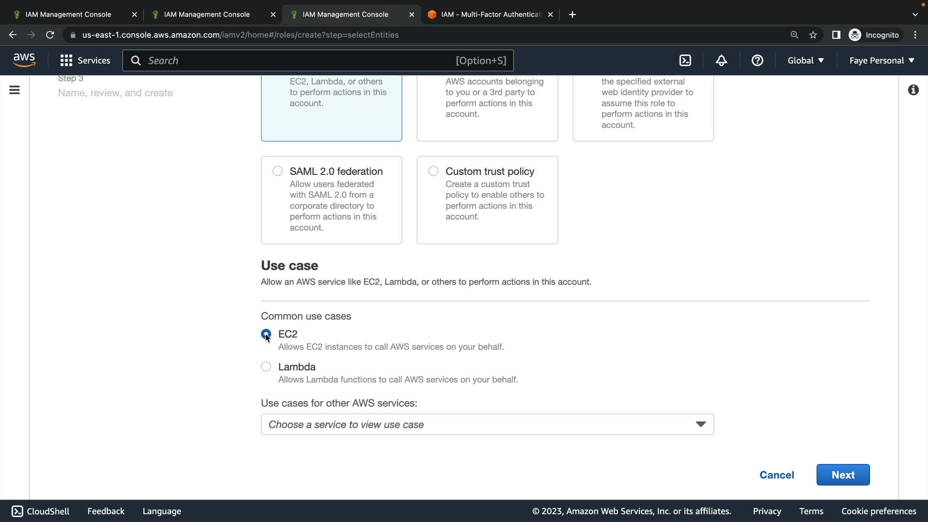Viewport: 928px width, 522px height.
Task: Bookmark this page with star icon
Action: pyautogui.click(x=813, y=35)
